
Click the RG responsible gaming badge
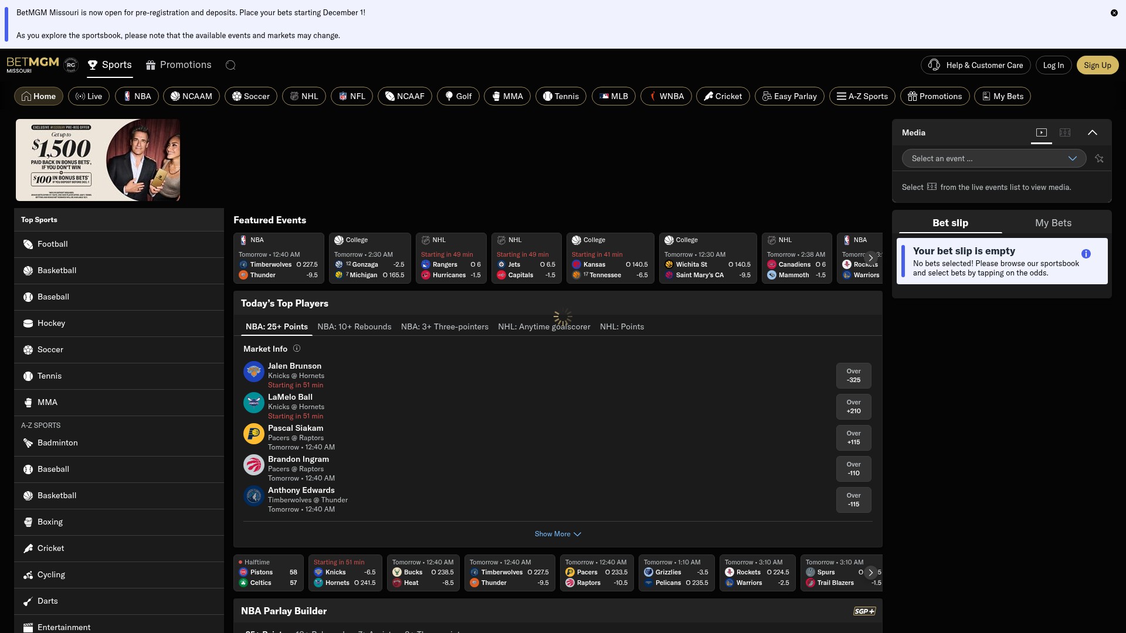click(x=71, y=65)
